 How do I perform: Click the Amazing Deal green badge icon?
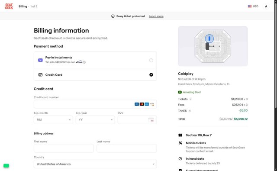(180, 92)
